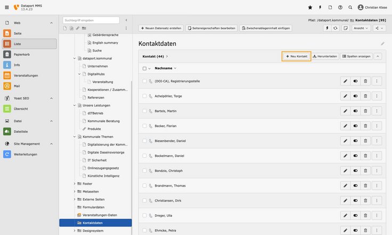The height and width of the screenshot is (235, 392).
Task: Open the Ansicht dropdown
Action: click(x=361, y=28)
